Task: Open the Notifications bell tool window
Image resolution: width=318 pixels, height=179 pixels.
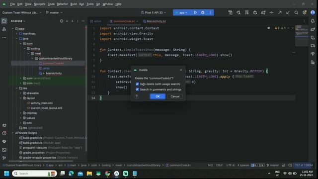Action: tap(313, 21)
